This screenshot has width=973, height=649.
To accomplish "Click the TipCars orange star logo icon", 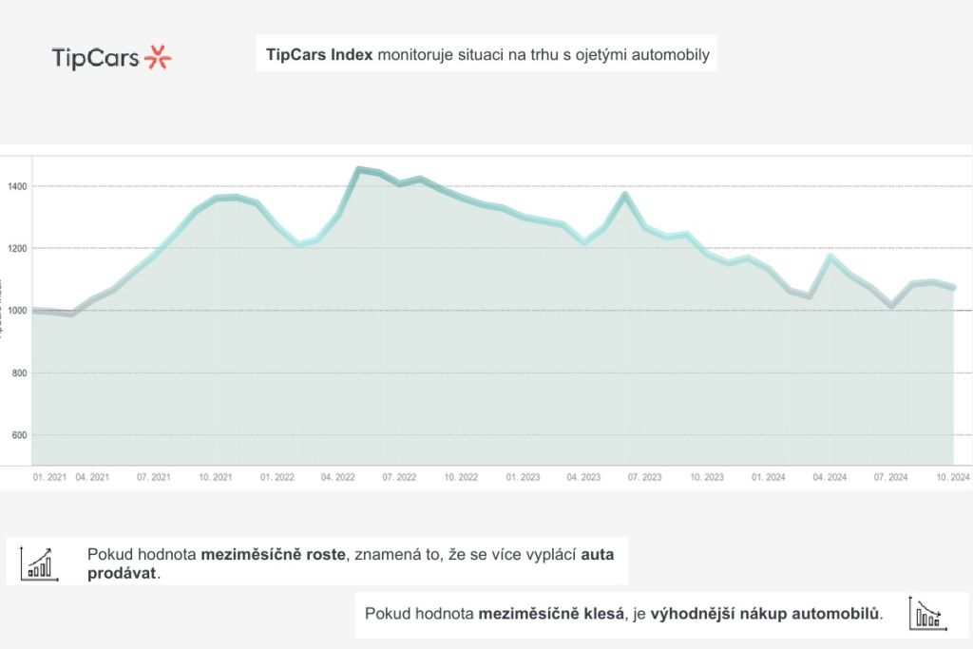I will pos(158,57).
